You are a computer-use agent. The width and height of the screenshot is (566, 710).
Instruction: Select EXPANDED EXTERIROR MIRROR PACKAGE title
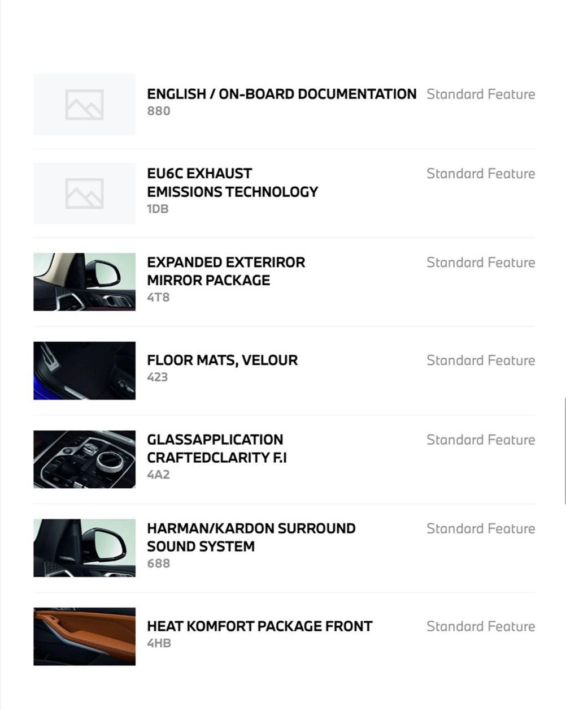click(226, 272)
